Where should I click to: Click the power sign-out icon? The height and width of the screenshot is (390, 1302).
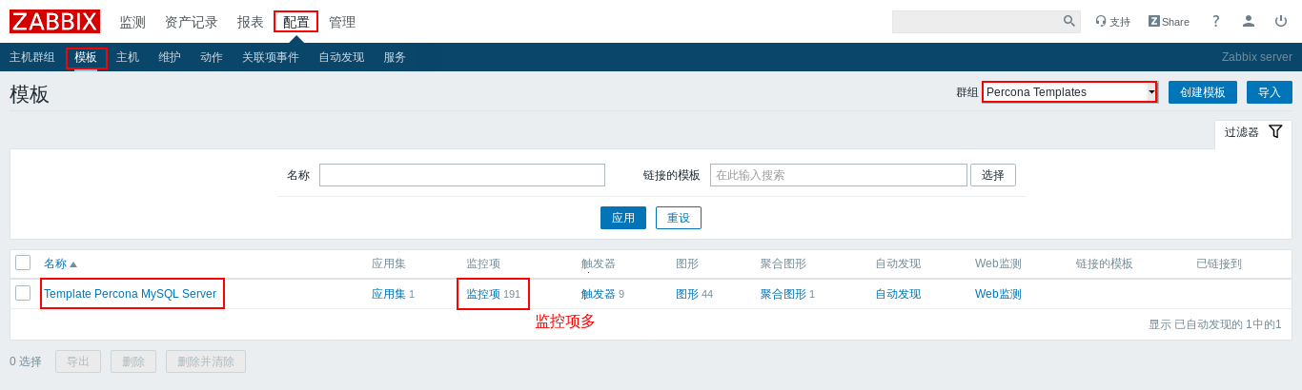pos(1281,21)
